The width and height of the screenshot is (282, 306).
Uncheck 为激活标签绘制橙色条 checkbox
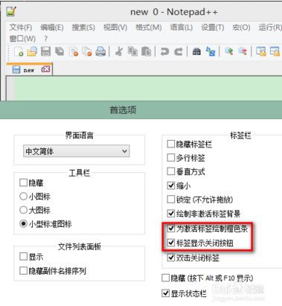[x=171, y=228]
